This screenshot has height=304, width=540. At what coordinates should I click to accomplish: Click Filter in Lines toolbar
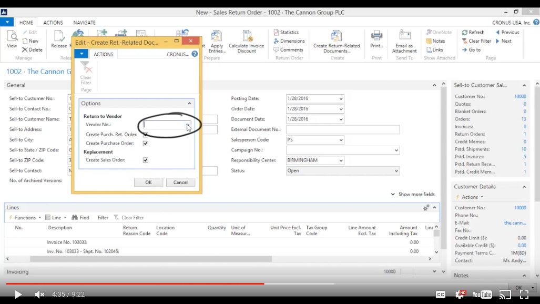point(103,218)
